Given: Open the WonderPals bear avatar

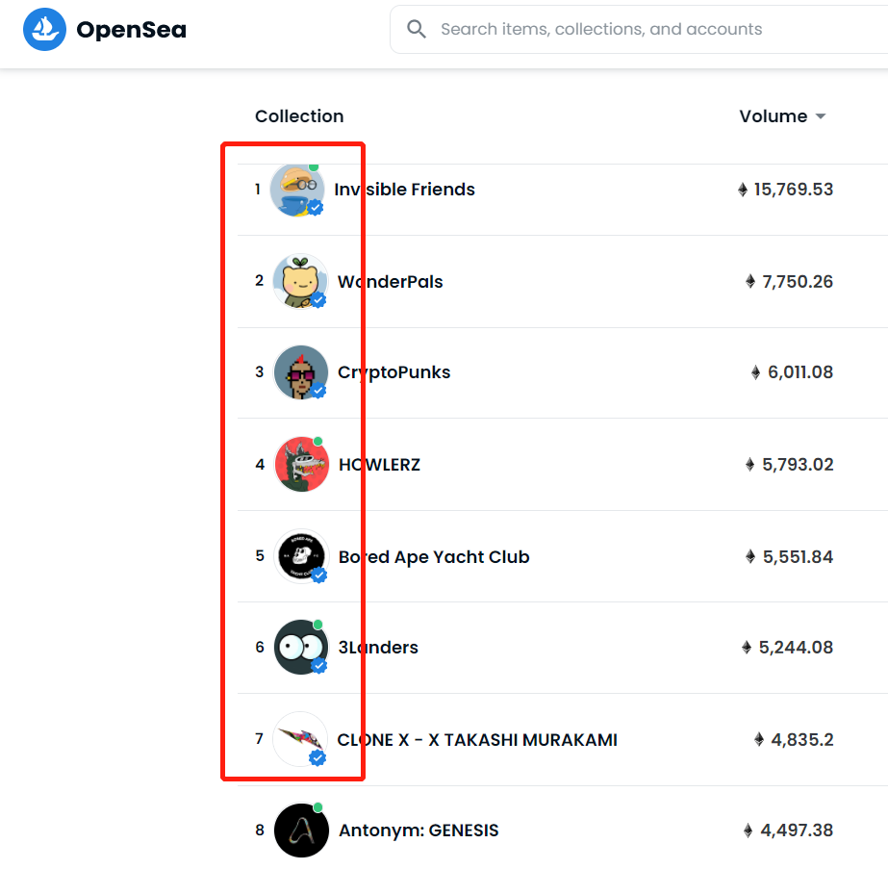Looking at the screenshot, I should point(301,282).
